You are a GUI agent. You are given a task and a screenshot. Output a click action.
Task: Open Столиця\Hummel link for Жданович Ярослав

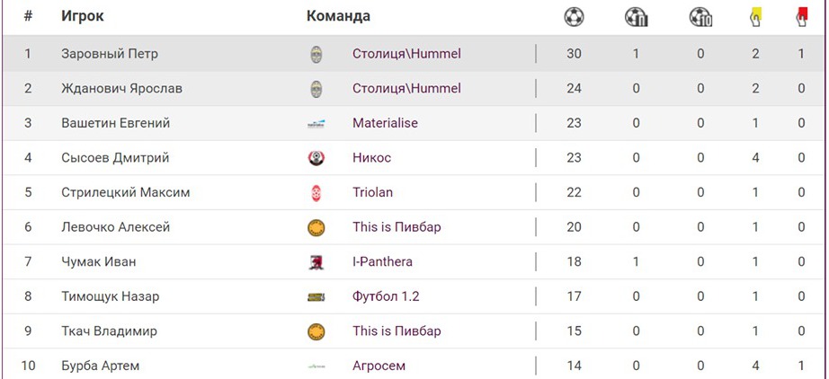[406, 88]
